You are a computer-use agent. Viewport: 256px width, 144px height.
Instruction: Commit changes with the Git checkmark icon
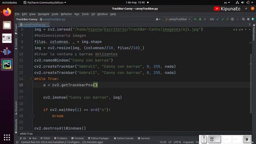[x=222, y=19]
